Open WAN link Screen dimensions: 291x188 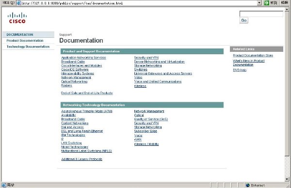point(138,140)
